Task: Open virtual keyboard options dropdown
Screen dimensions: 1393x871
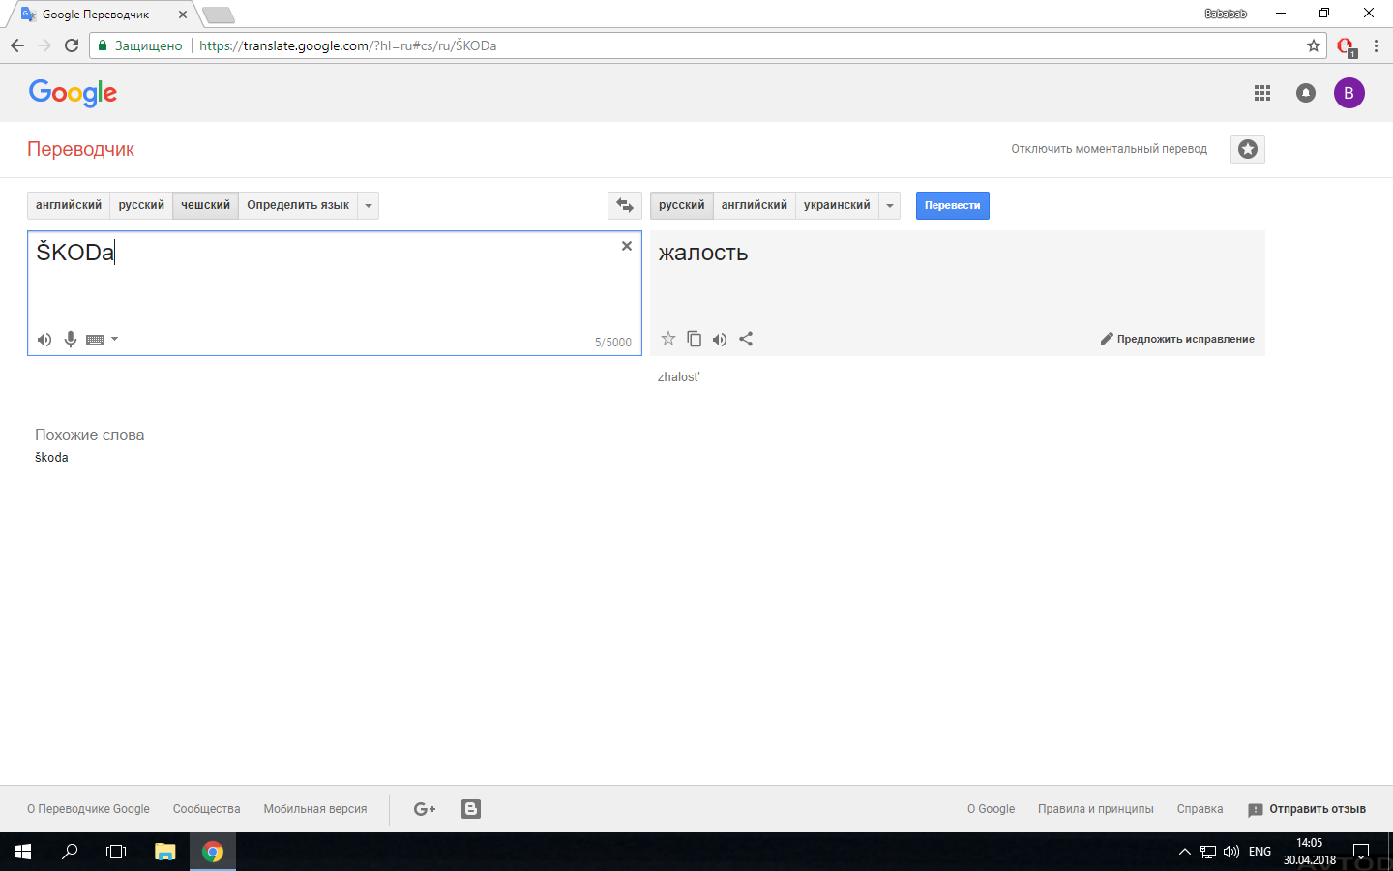Action: click(x=114, y=339)
